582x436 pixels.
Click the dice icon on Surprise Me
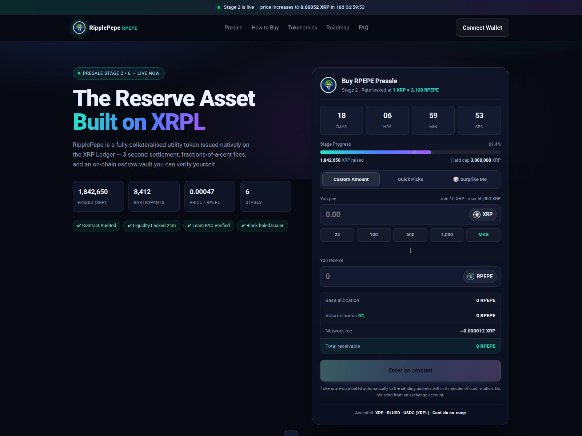coord(456,179)
